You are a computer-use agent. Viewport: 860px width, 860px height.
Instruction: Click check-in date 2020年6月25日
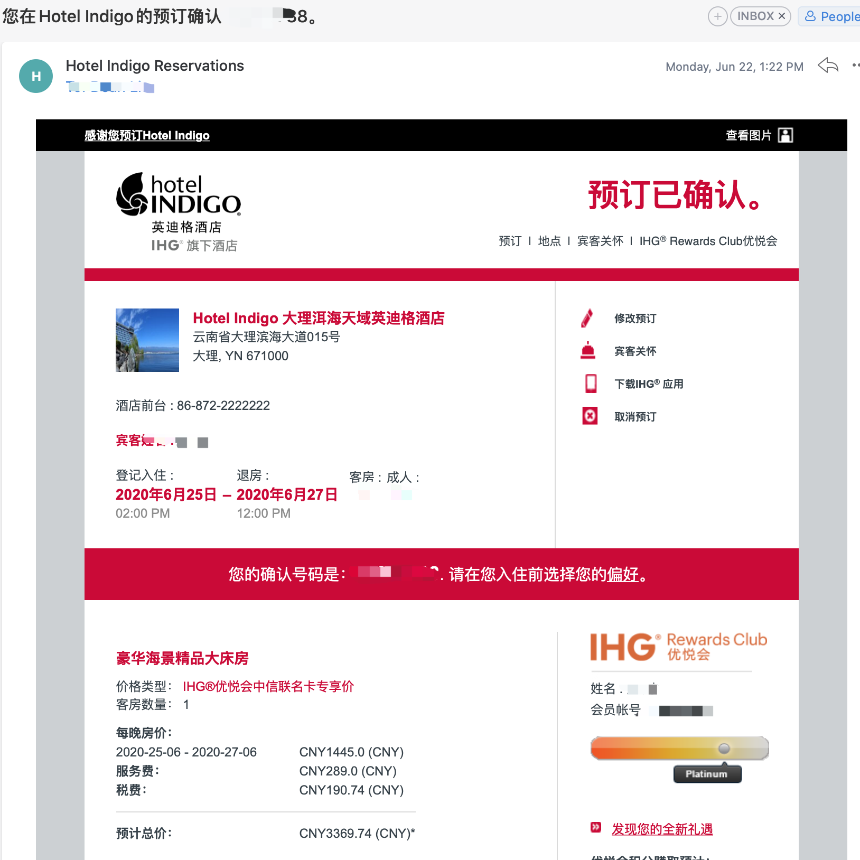click(x=166, y=494)
